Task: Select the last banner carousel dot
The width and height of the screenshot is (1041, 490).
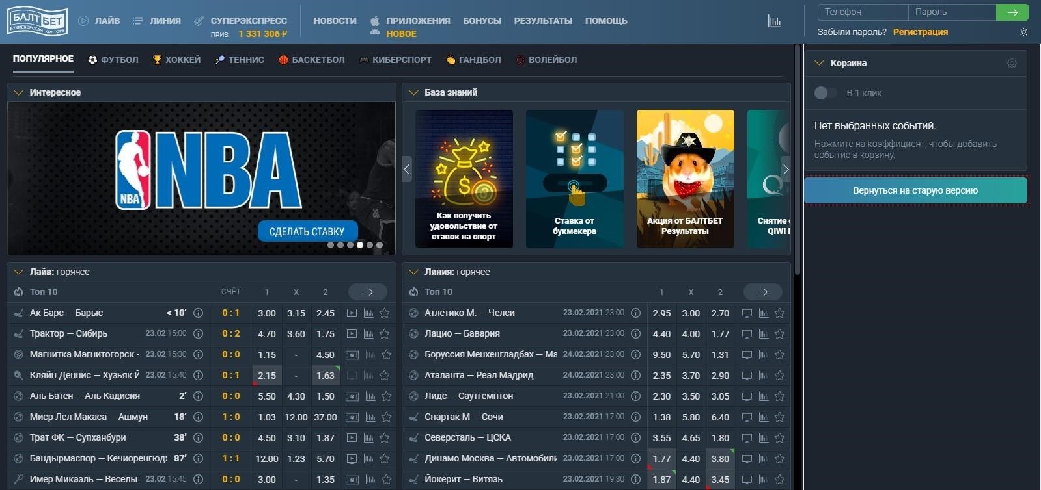Action: (x=380, y=245)
